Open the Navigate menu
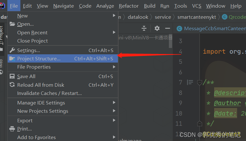The image size is (246, 141). (x=63, y=6)
